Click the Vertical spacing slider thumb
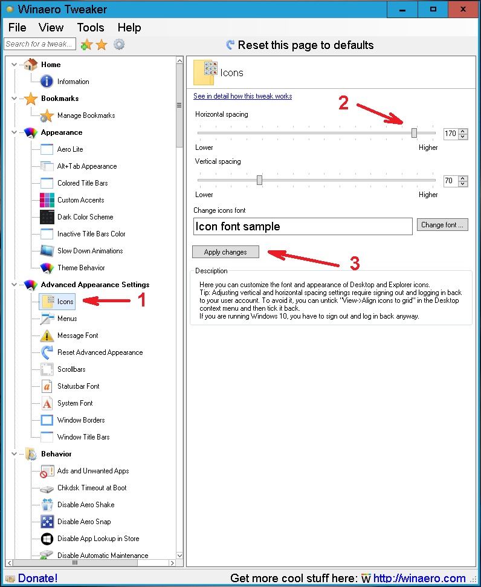This screenshot has width=481, height=587. [x=259, y=180]
